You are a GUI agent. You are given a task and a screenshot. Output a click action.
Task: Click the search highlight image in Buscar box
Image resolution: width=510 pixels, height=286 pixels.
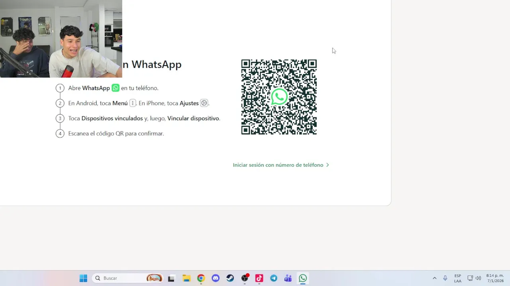pos(154,278)
